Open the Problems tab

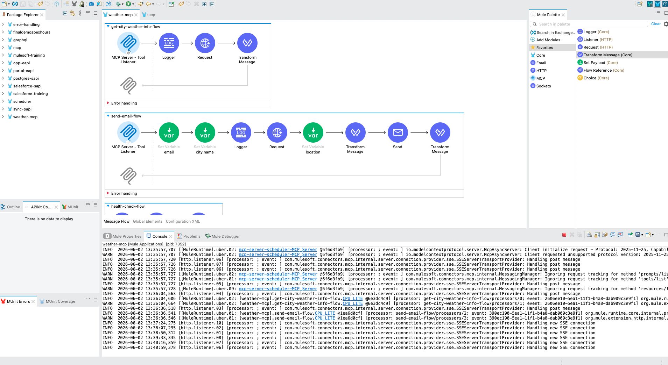(189, 236)
